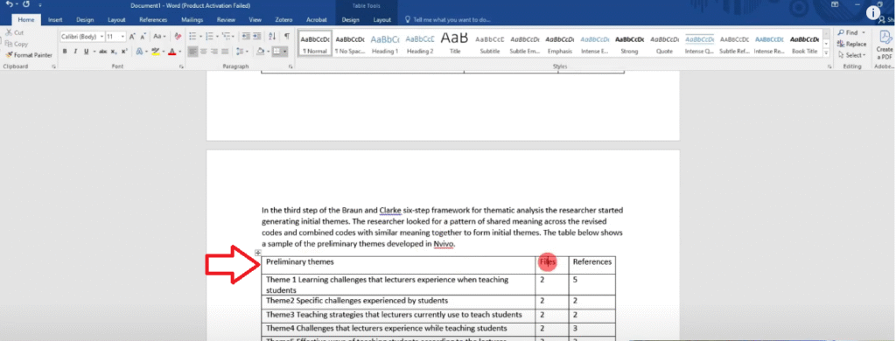Click the References table header cell
Screen dimensions: 896x341
click(592, 265)
